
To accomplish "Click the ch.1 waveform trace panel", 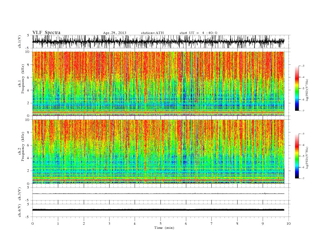I will pyautogui.click(x=161, y=41).
